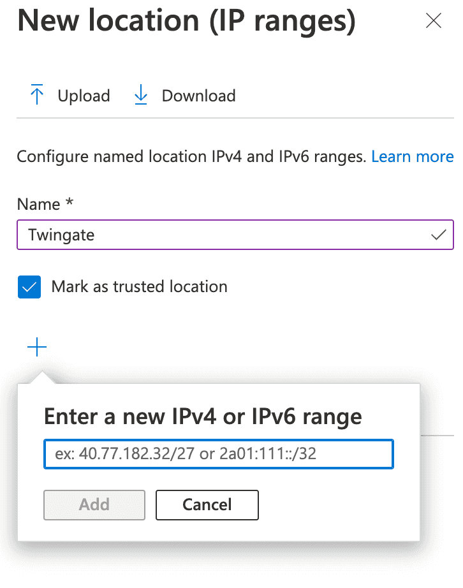Viewport: 463px width, 588px height.
Task: Open the Learn more link
Action: point(412,157)
